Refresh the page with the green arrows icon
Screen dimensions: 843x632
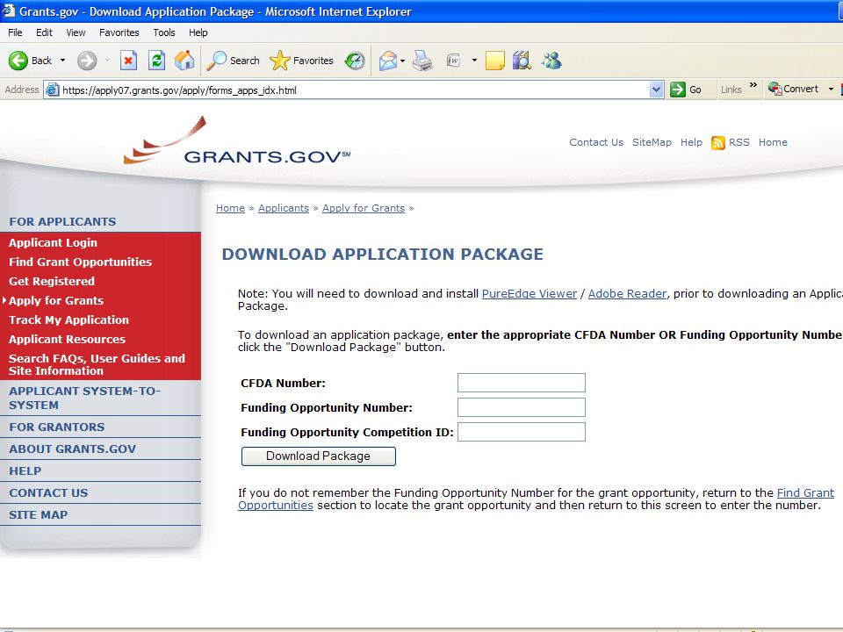tap(156, 61)
